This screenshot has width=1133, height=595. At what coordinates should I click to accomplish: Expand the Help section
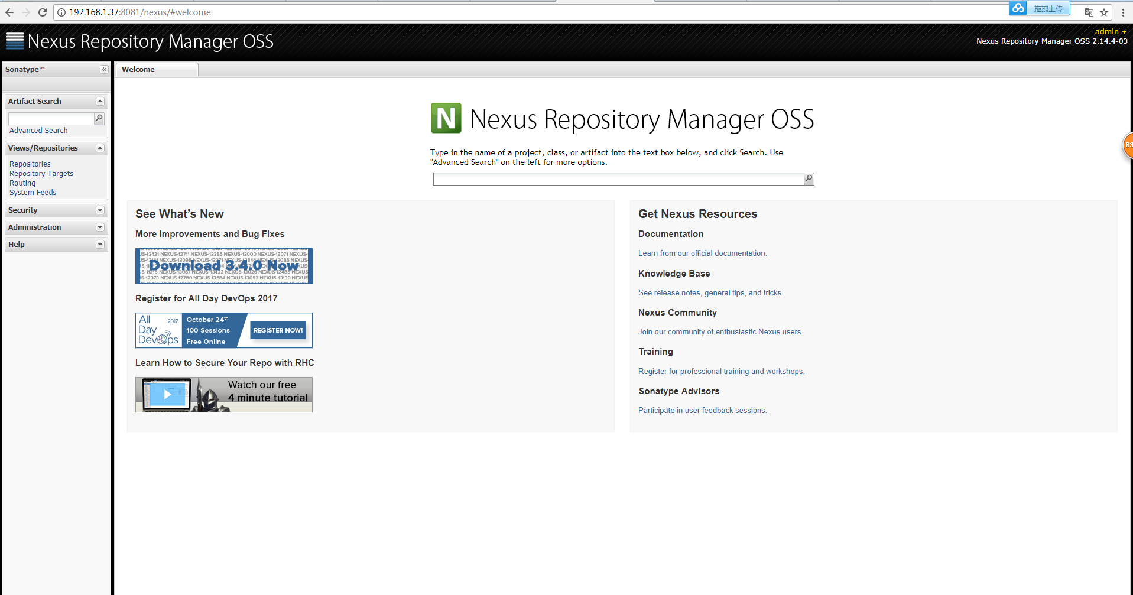click(x=100, y=245)
